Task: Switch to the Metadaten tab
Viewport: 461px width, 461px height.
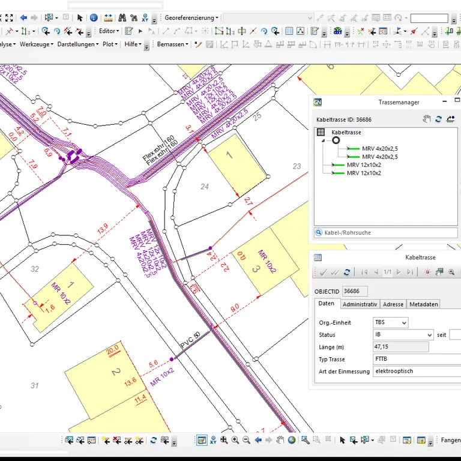Action: [424, 304]
